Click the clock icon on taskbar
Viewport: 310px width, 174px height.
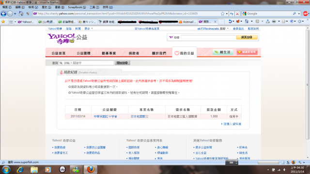tap(62, 170)
